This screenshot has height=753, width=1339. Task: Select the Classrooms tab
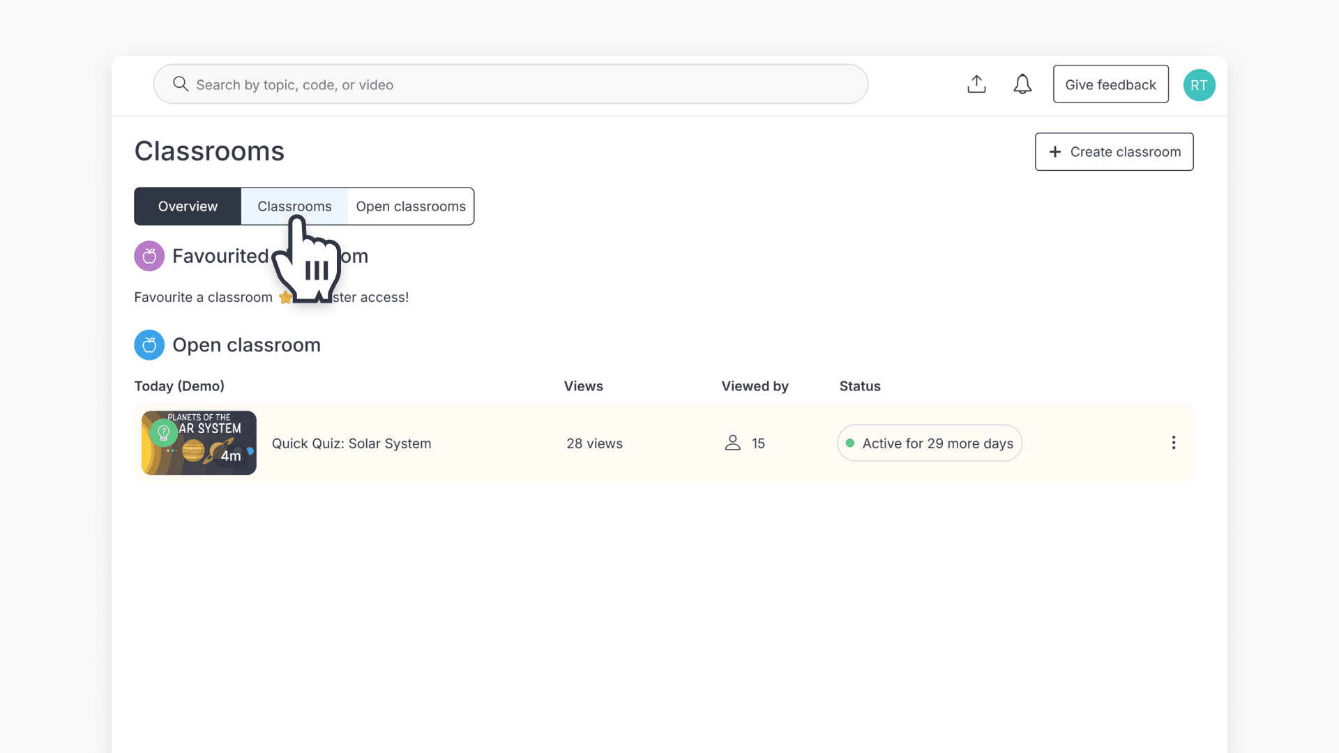pos(294,206)
